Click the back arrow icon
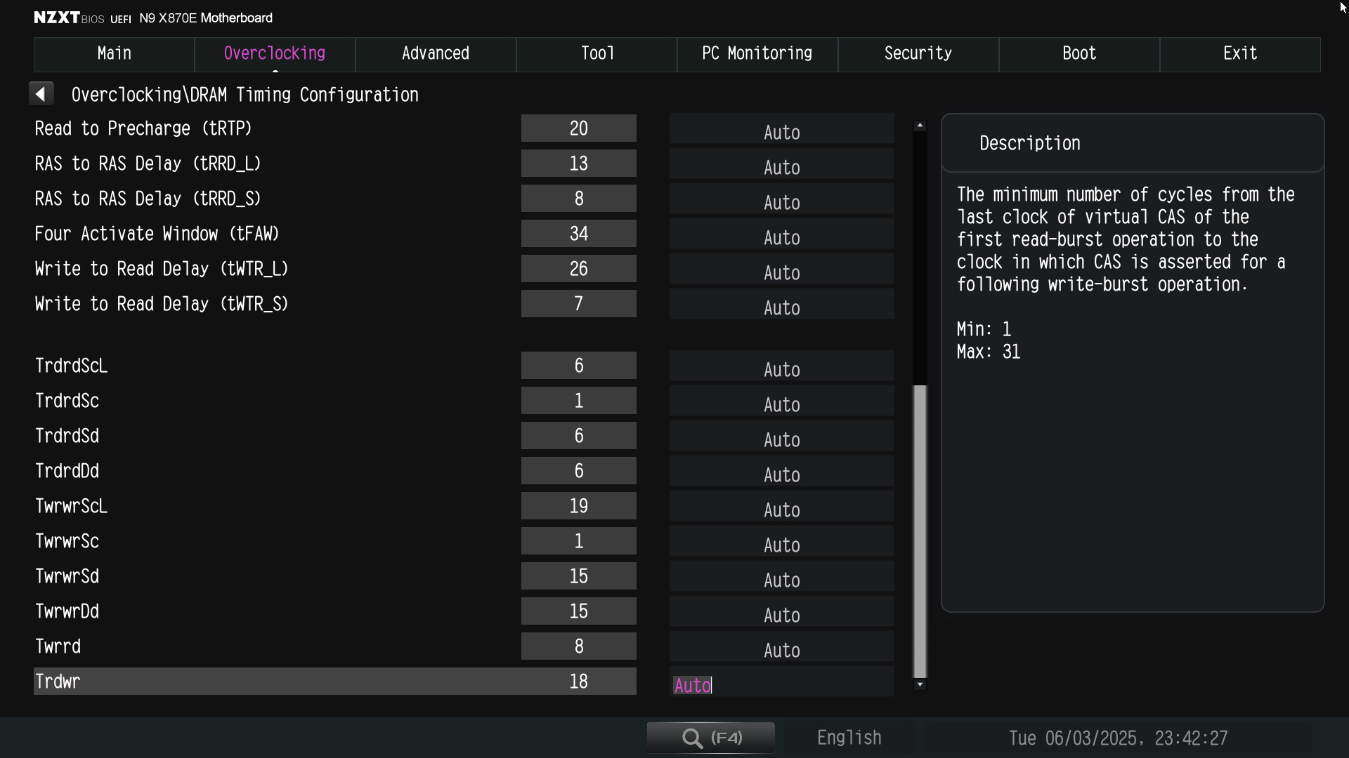The height and width of the screenshot is (758, 1349). pos(41,94)
